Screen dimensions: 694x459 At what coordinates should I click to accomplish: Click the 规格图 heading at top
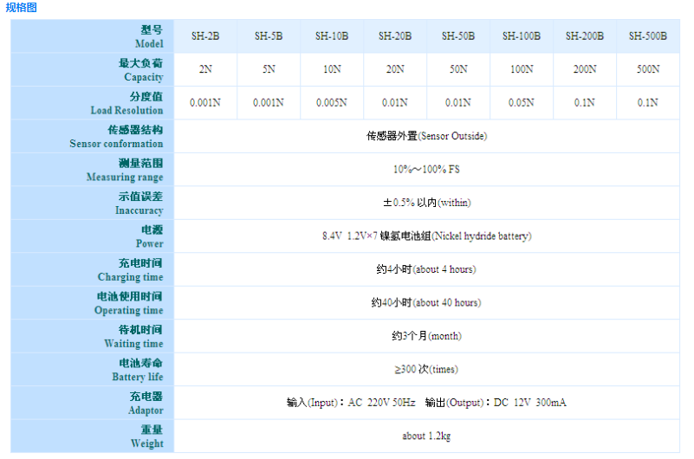coord(22,8)
